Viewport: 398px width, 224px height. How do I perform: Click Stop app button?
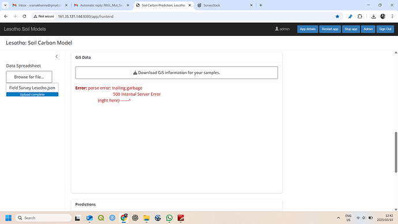click(351, 29)
